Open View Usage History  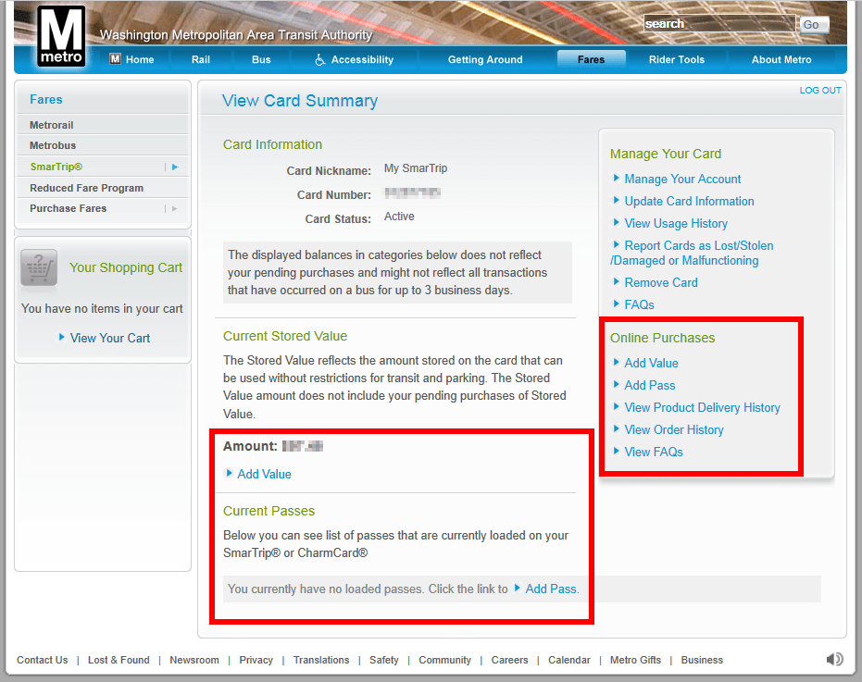(676, 223)
